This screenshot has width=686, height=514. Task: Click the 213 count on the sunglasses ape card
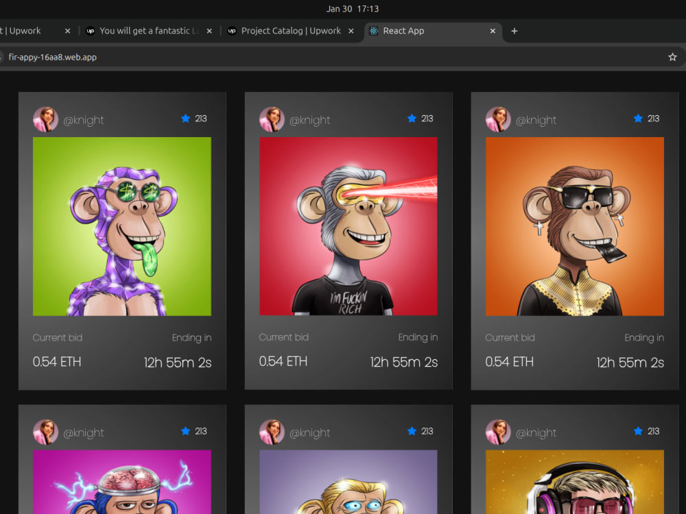653,119
